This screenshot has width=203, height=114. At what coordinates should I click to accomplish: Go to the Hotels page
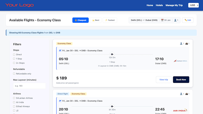click(159, 5)
